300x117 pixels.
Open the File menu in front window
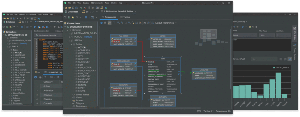[x=69, y=3]
